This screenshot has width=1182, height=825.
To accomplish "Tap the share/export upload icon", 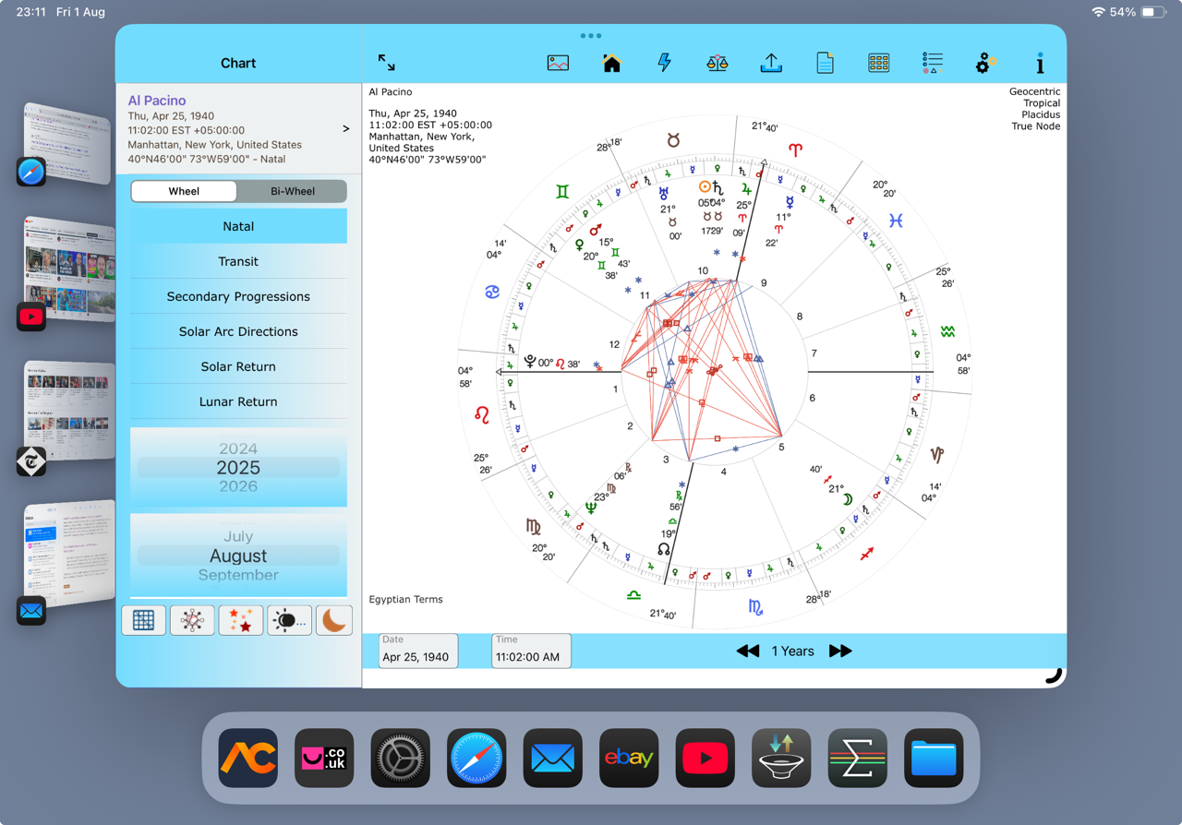I will pos(771,63).
